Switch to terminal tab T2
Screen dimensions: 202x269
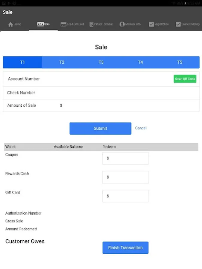point(62,62)
